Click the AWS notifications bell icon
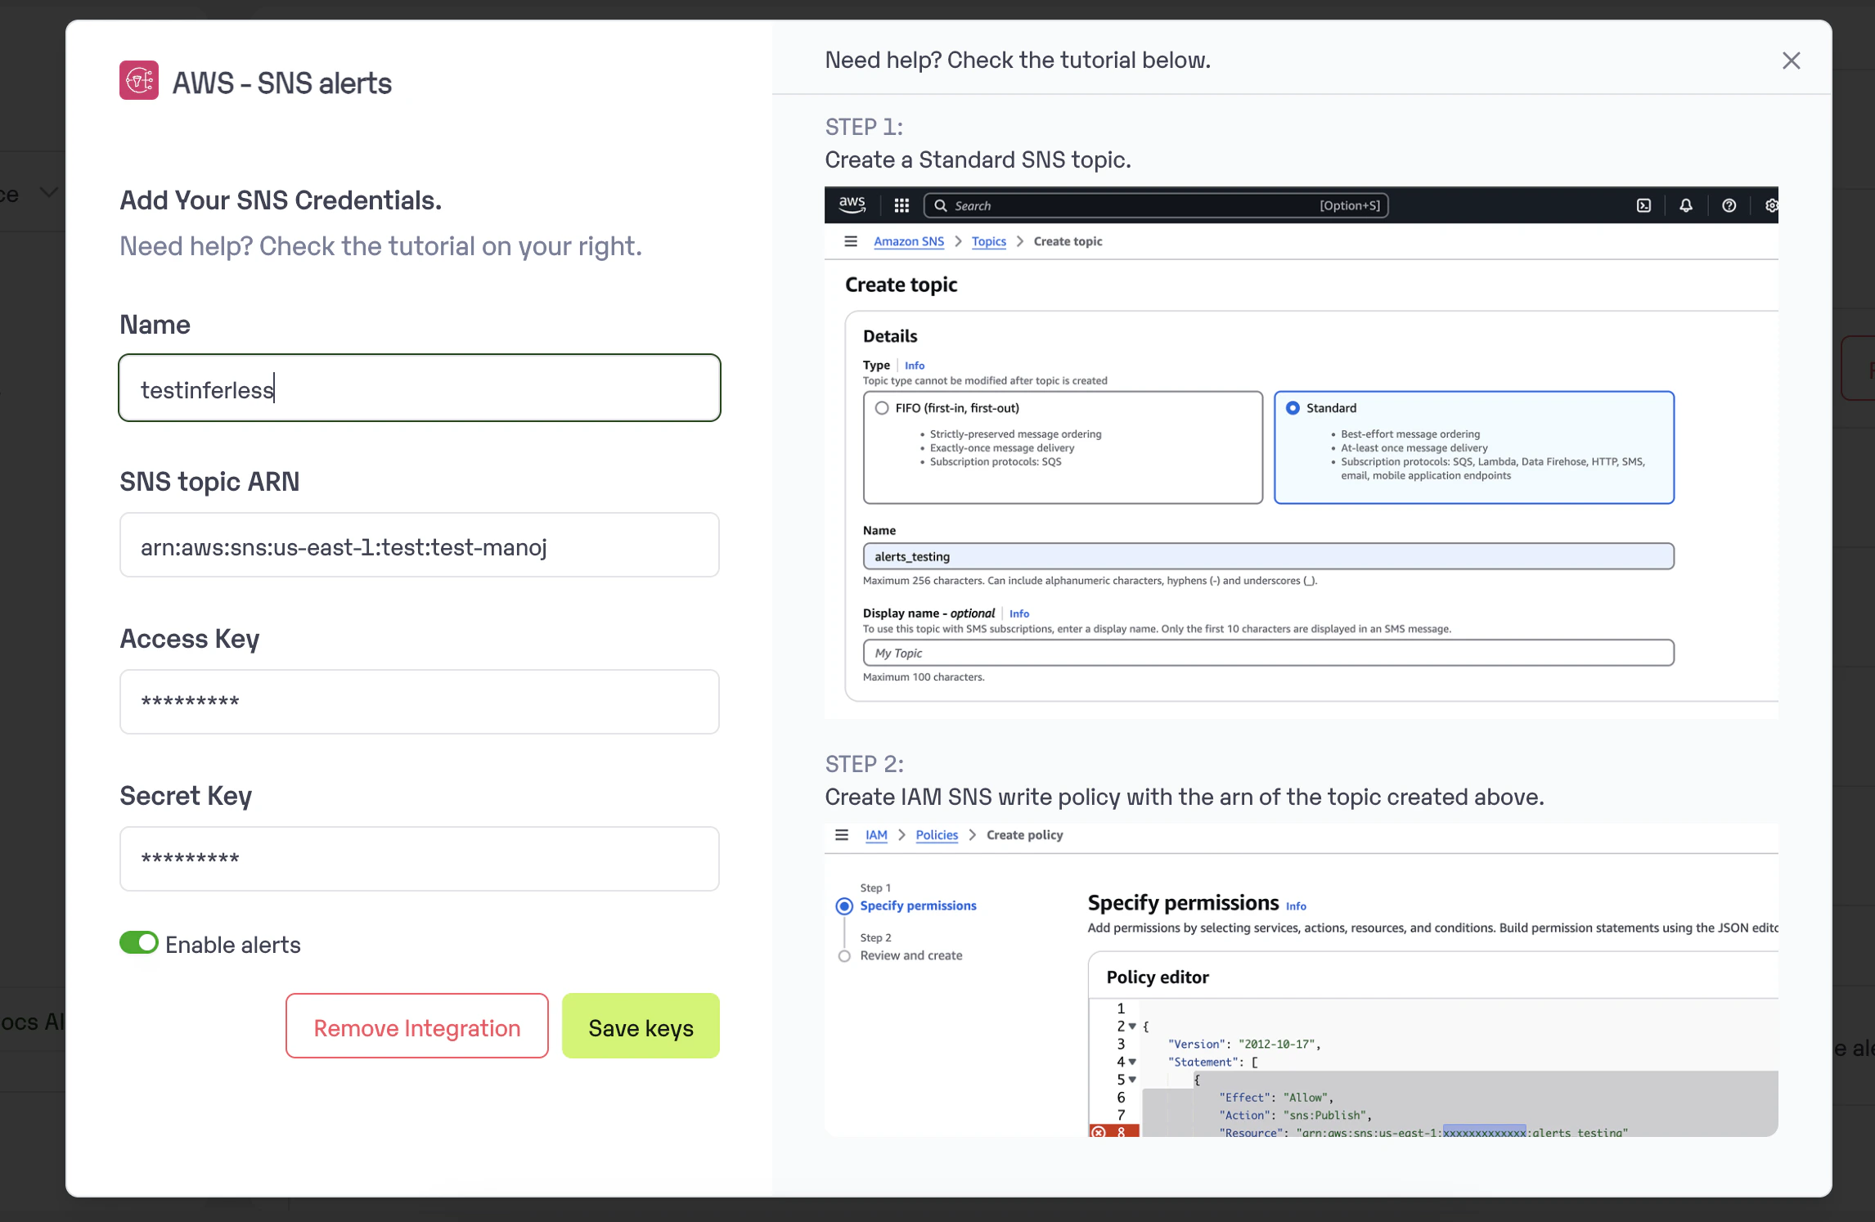Image resolution: width=1875 pixels, height=1222 pixels. [x=1686, y=205]
